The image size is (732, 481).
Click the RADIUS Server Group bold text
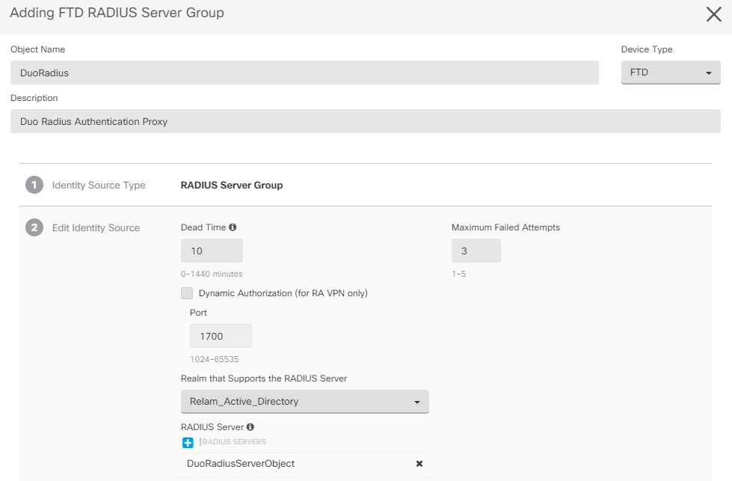click(232, 185)
